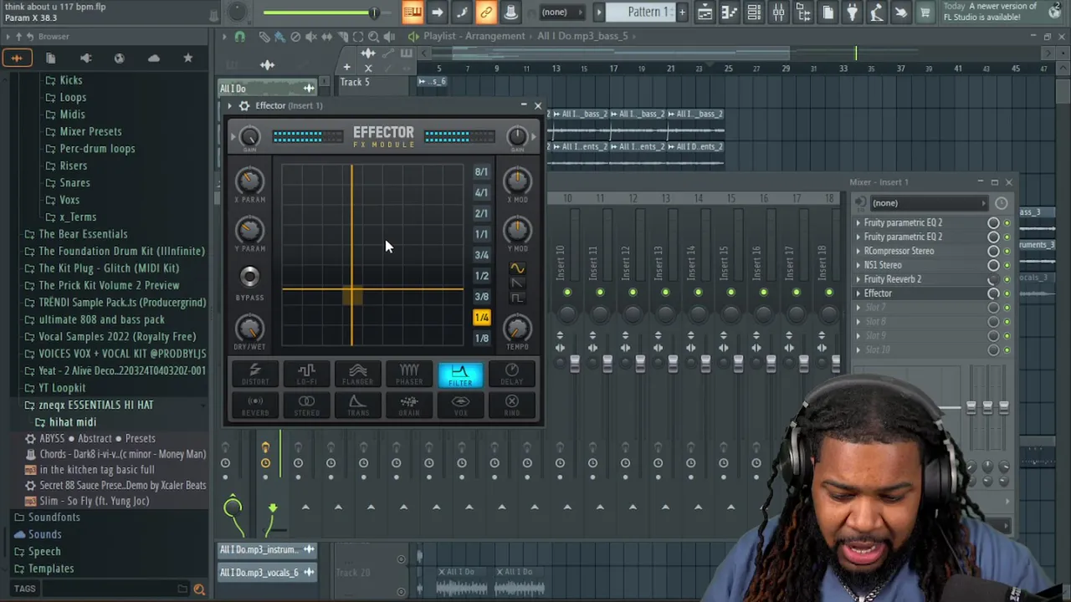Open the playlist menu arrow
1071x602 pixels.
point(223,36)
